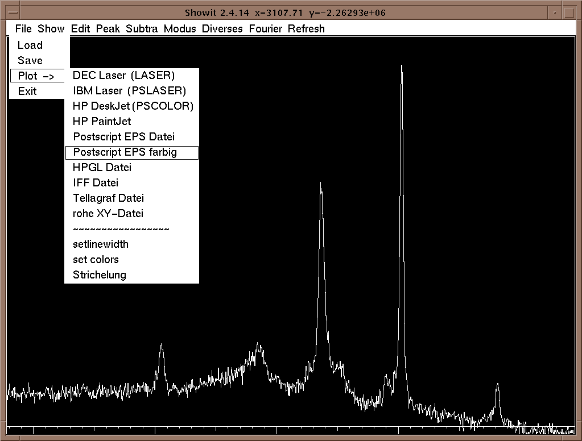Expand the Plot submenu entry
This screenshot has width=582, height=441.
[x=36, y=76]
